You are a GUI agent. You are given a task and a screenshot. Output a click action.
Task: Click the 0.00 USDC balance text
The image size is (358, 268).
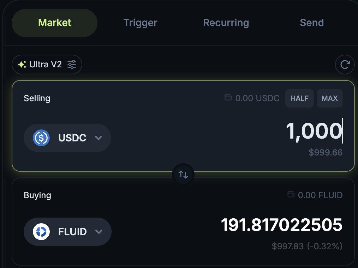point(257,98)
